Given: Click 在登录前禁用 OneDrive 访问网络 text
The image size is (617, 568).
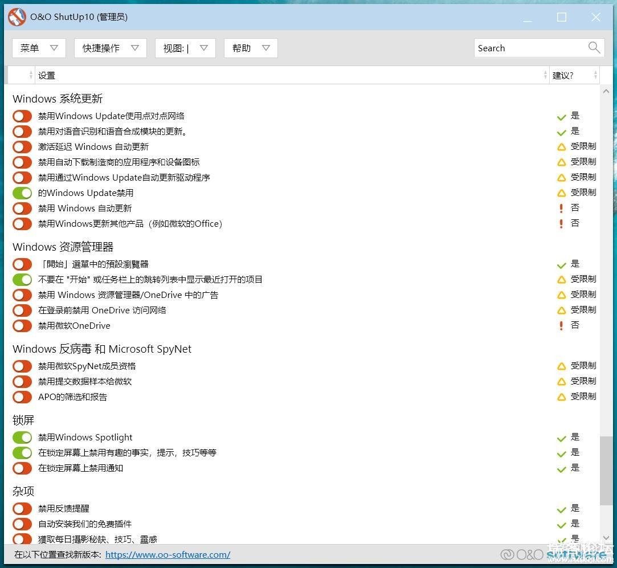Looking at the screenshot, I should click(x=102, y=310).
